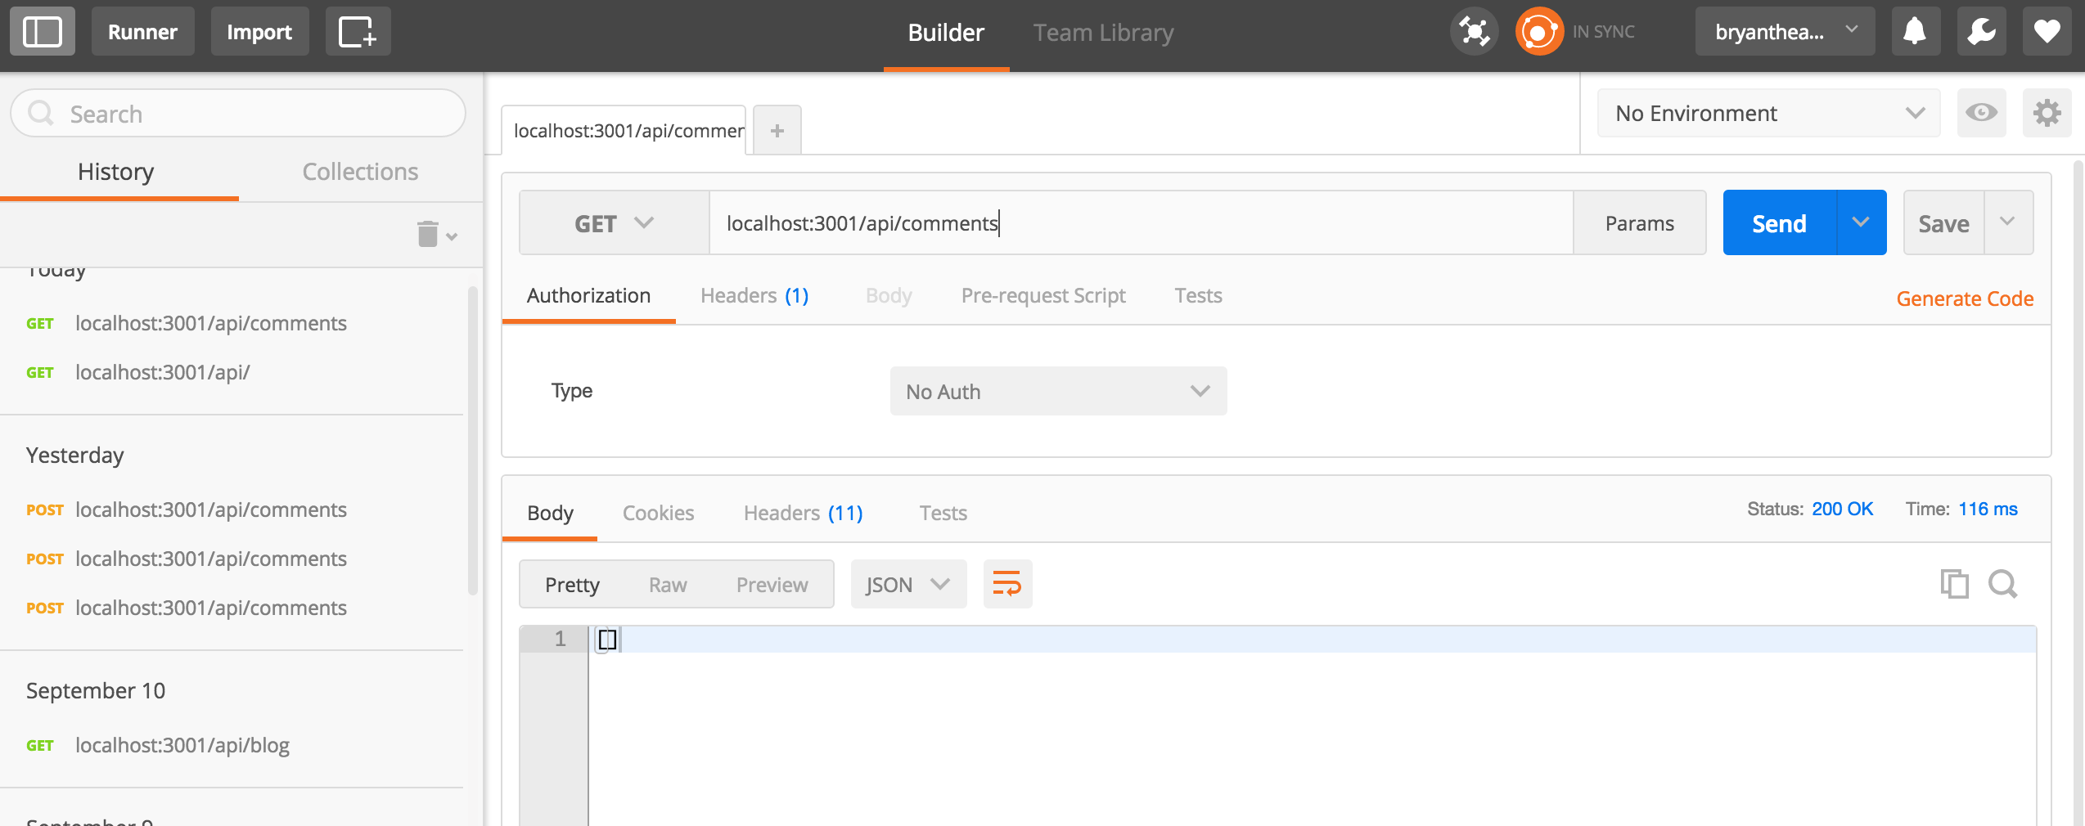
Task: Click the heart icon in header
Action: [x=2047, y=32]
